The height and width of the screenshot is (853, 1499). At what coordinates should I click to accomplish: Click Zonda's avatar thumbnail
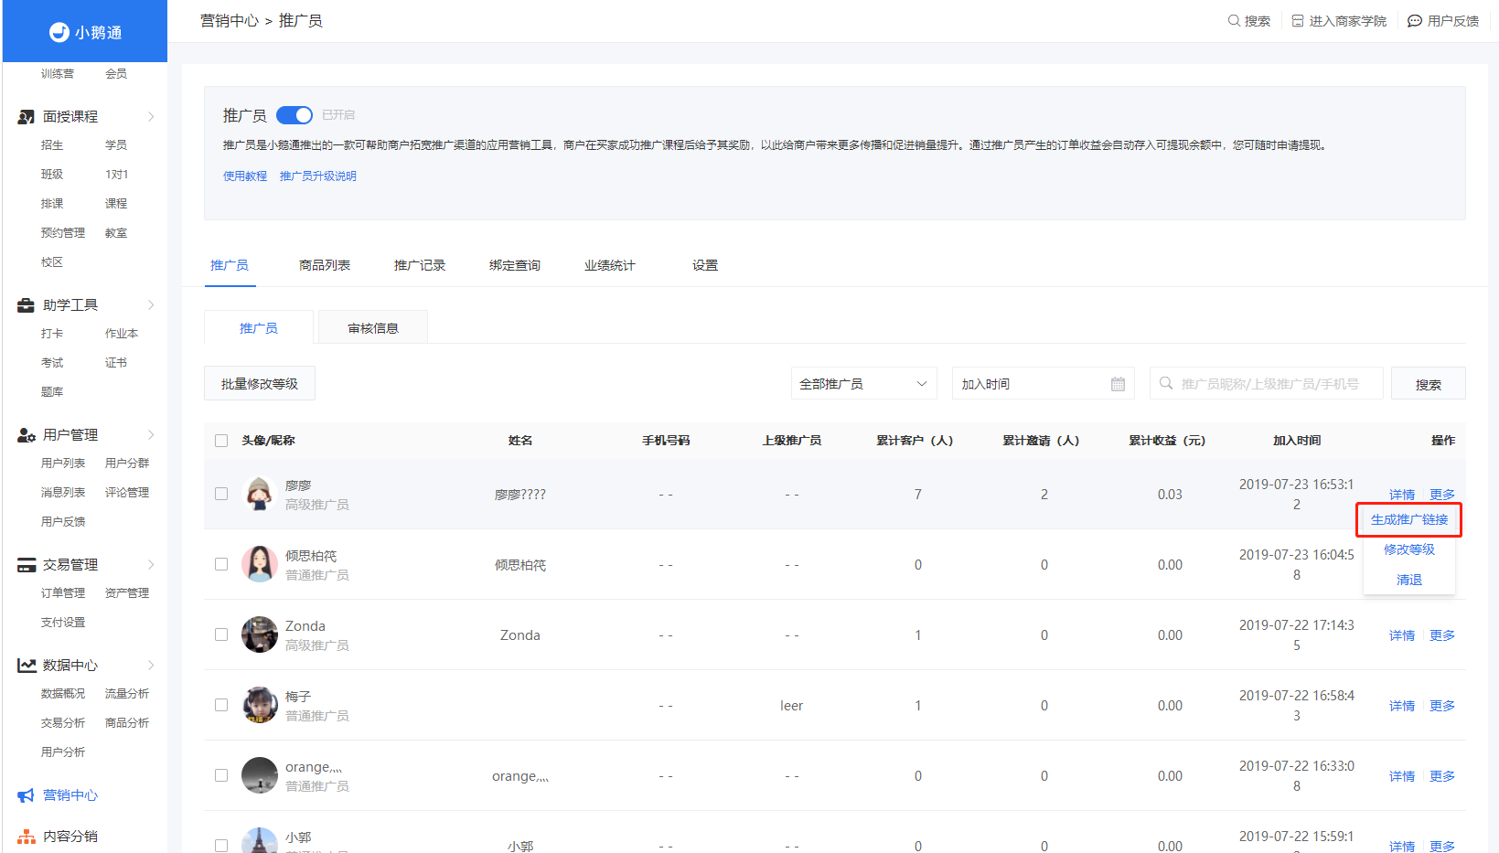(260, 634)
